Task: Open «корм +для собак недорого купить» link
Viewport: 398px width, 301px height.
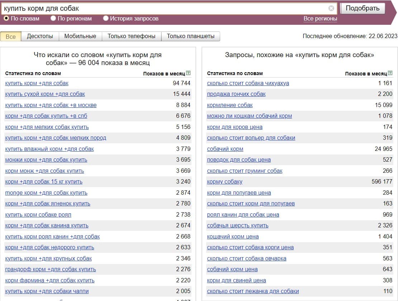Action: (49, 247)
